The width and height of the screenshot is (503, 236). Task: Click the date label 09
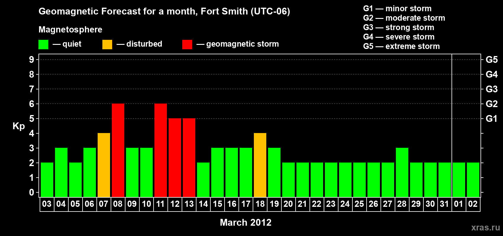click(132, 204)
